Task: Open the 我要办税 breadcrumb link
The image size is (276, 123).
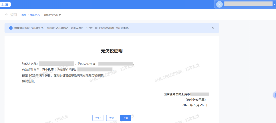Action: pos(35,15)
